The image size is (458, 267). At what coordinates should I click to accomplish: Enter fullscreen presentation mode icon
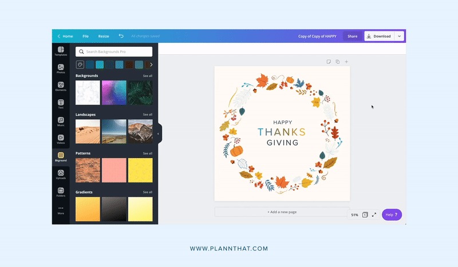pyautogui.click(x=374, y=215)
